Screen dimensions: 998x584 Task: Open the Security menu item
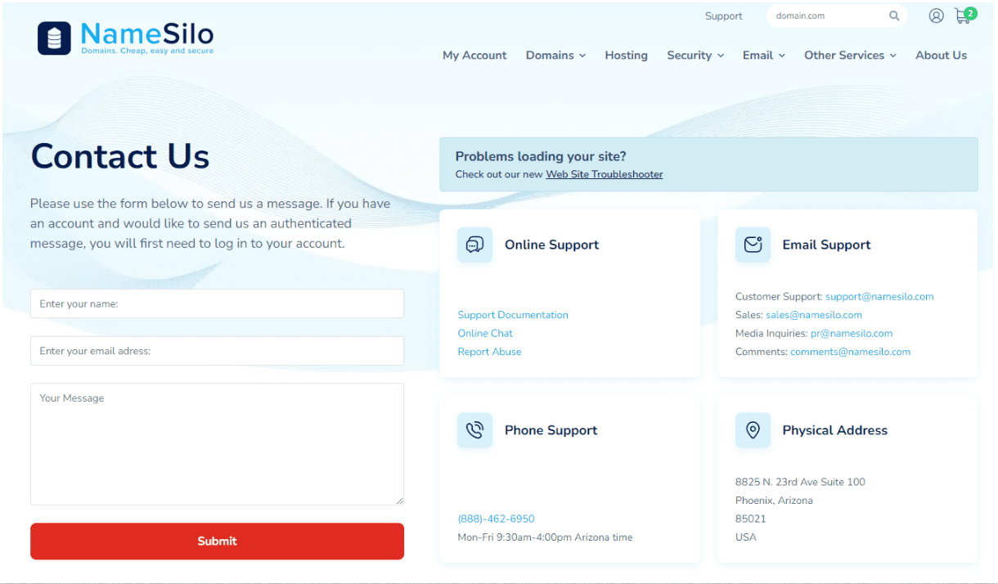point(689,56)
